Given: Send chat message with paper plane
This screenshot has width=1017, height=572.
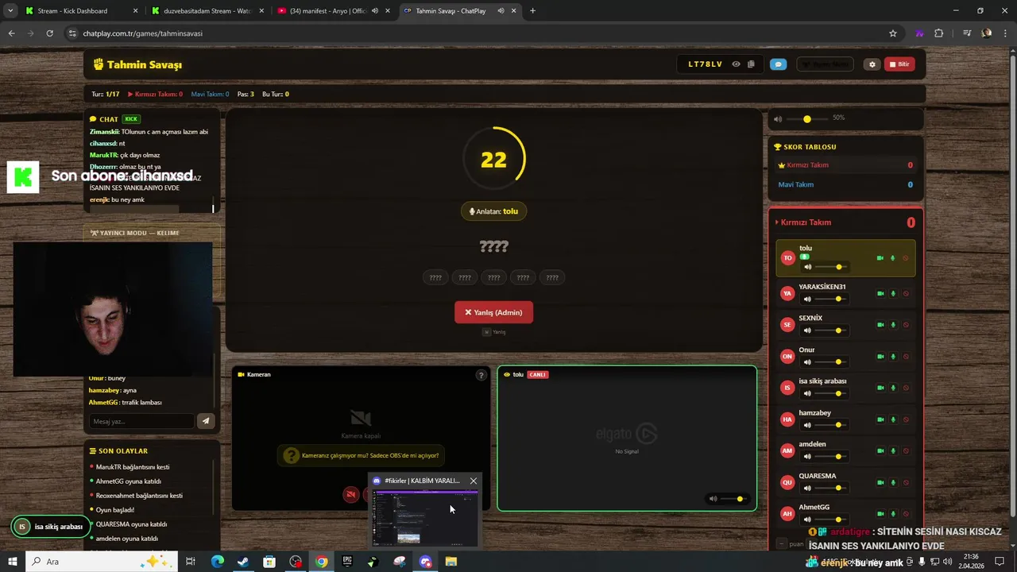Looking at the screenshot, I should click(206, 421).
